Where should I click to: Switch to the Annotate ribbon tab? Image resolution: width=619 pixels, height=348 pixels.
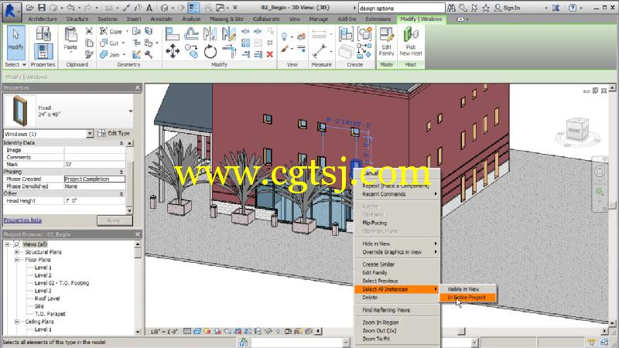[162, 19]
